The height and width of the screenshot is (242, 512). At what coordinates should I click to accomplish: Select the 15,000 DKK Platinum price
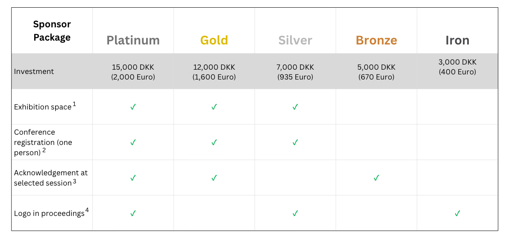pos(133,68)
